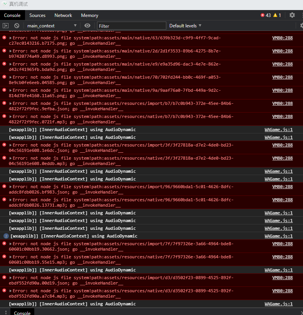Click red error icon of native/7f mp3 row
Viewport: 303px width, 315px height.
4,256
